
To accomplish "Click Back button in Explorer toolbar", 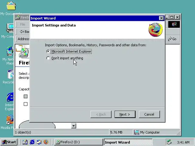I will 24,32.
